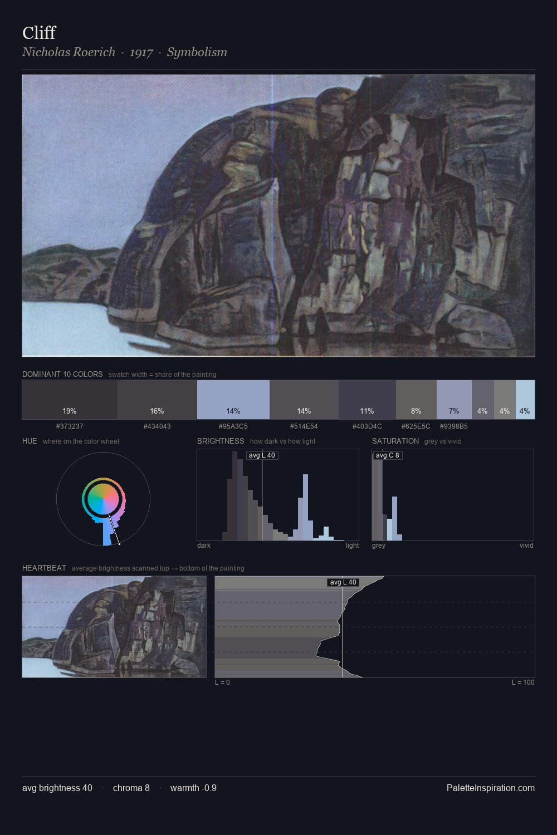This screenshot has width=557, height=835.
Task: Click the 16% swatch #434043
Action: pos(157,400)
